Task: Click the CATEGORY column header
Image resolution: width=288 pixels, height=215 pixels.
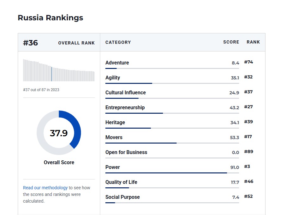Action: pos(118,42)
